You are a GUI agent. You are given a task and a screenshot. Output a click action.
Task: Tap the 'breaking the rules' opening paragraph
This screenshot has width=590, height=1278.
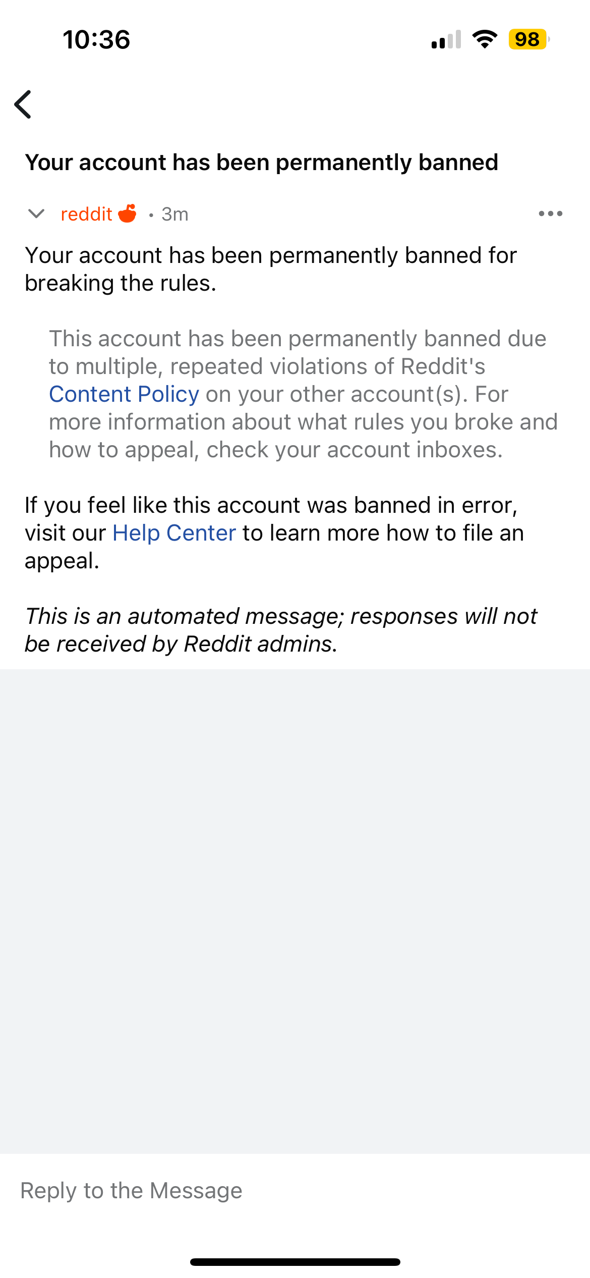271,269
